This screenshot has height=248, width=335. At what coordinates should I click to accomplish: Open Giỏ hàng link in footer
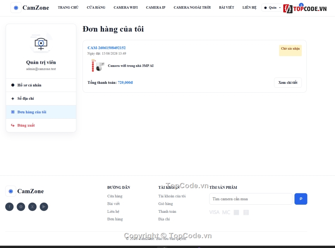[166, 204]
